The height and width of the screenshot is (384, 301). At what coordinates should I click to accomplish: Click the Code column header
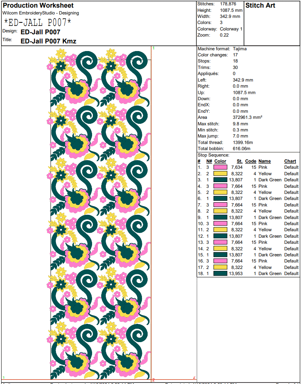coord(250,161)
